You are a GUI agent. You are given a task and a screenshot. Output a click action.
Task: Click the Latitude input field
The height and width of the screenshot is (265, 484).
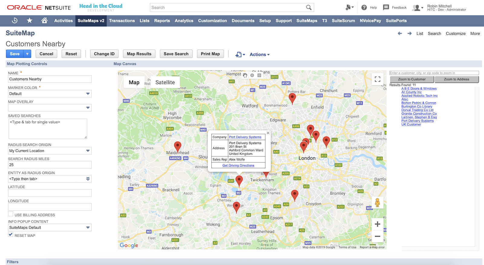point(50,193)
